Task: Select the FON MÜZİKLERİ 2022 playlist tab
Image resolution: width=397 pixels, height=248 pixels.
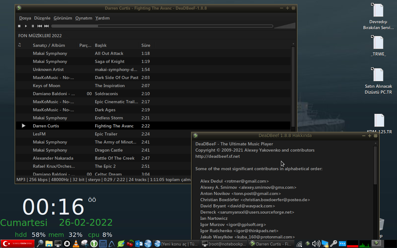Action: 40,36
